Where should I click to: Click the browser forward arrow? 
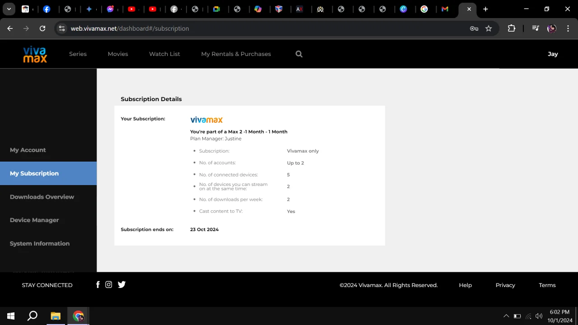click(26, 28)
